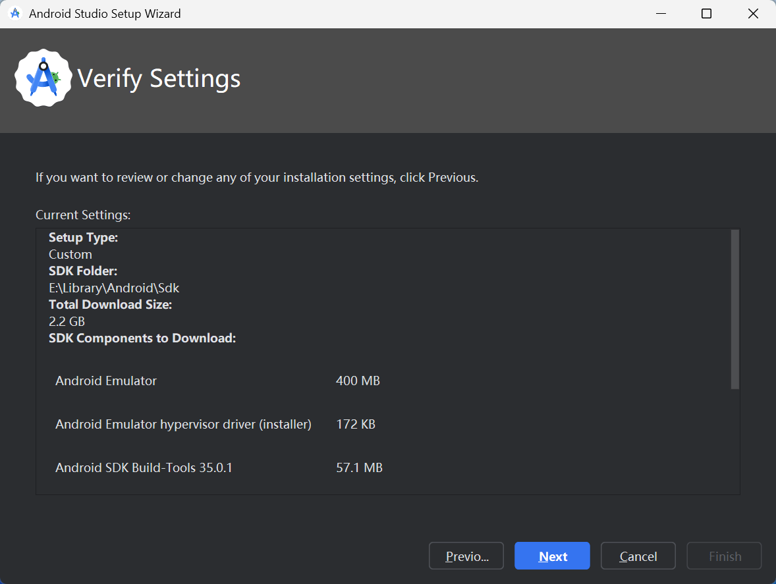776x584 pixels.
Task: Click the Android Studio logo in the header
Action: 43,78
